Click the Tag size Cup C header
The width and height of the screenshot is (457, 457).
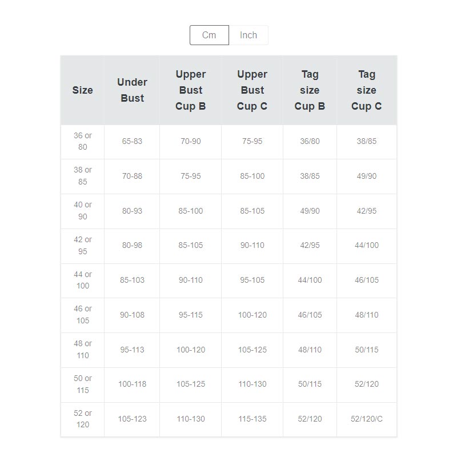[x=366, y=90]
